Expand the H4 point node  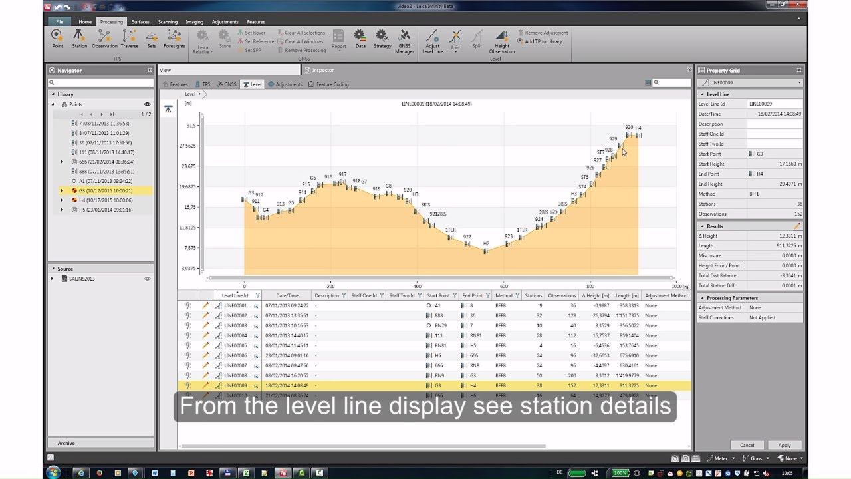[x=62, y=200]
